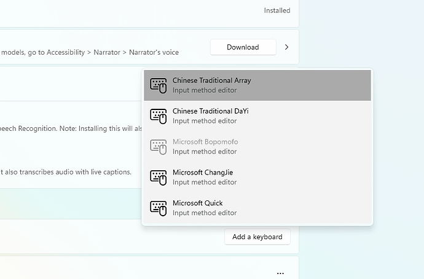Choose Chinese Traditional DaYi from the list
424x279 pixels.
[210, 111]
